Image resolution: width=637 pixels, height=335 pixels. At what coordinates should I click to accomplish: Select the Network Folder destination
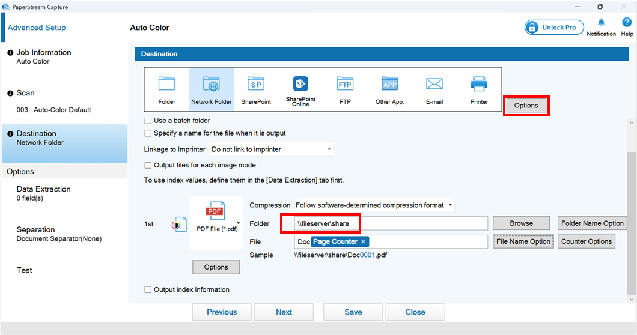212,89
